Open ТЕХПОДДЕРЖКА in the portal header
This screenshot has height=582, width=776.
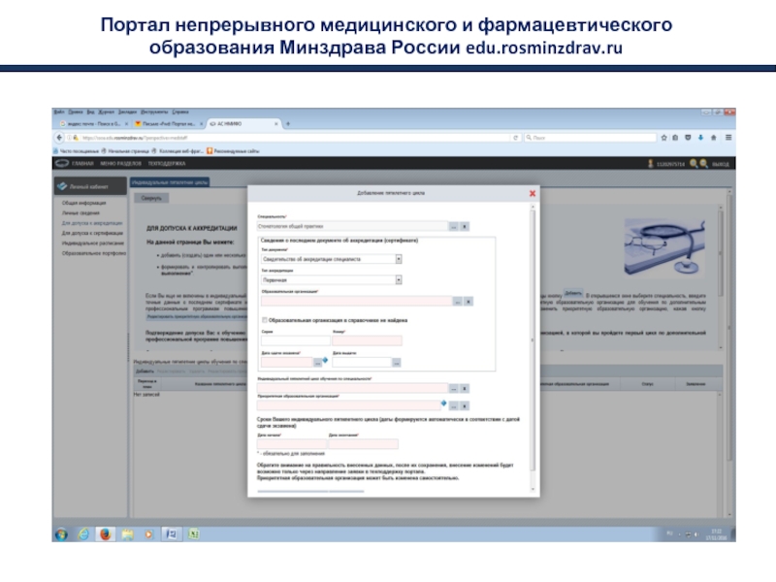click(x=167, y=164)
